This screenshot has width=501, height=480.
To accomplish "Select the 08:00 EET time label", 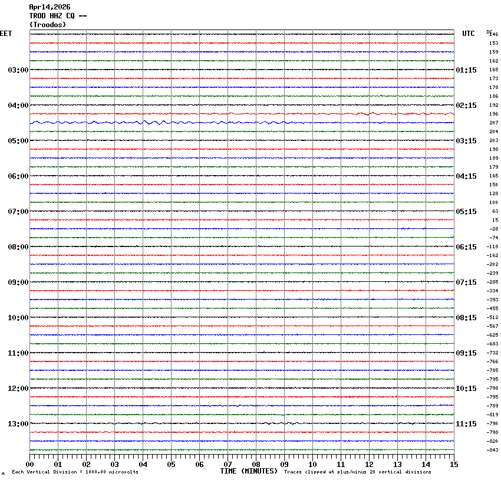I will [18, 247].
